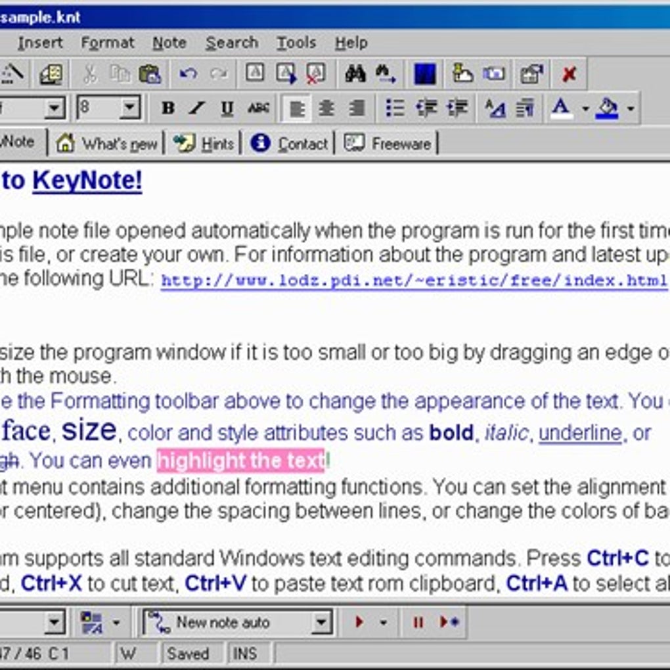The width and height of the screenshot is (670, 670).
Task: Click the Paste clipboard icon
Action: click(x=150, y=74)
